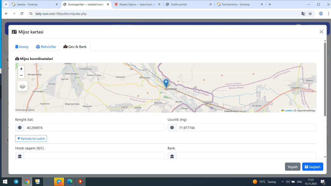Click the blue location marker on map
Screen dimensions: 331x186
point(166,83)
